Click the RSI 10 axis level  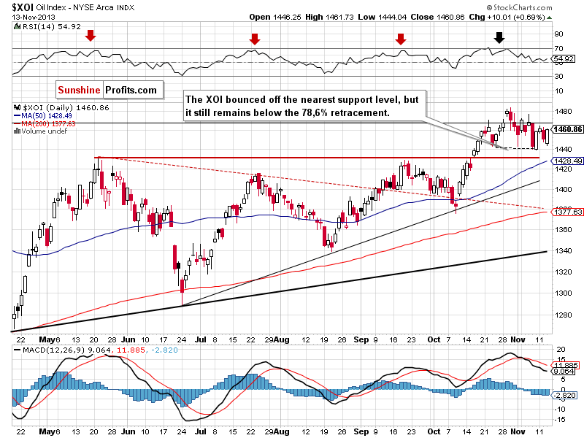(x=558, y=91)
